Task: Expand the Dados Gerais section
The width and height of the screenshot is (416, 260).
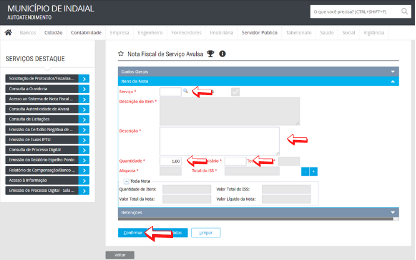Action: pos(392,71)
